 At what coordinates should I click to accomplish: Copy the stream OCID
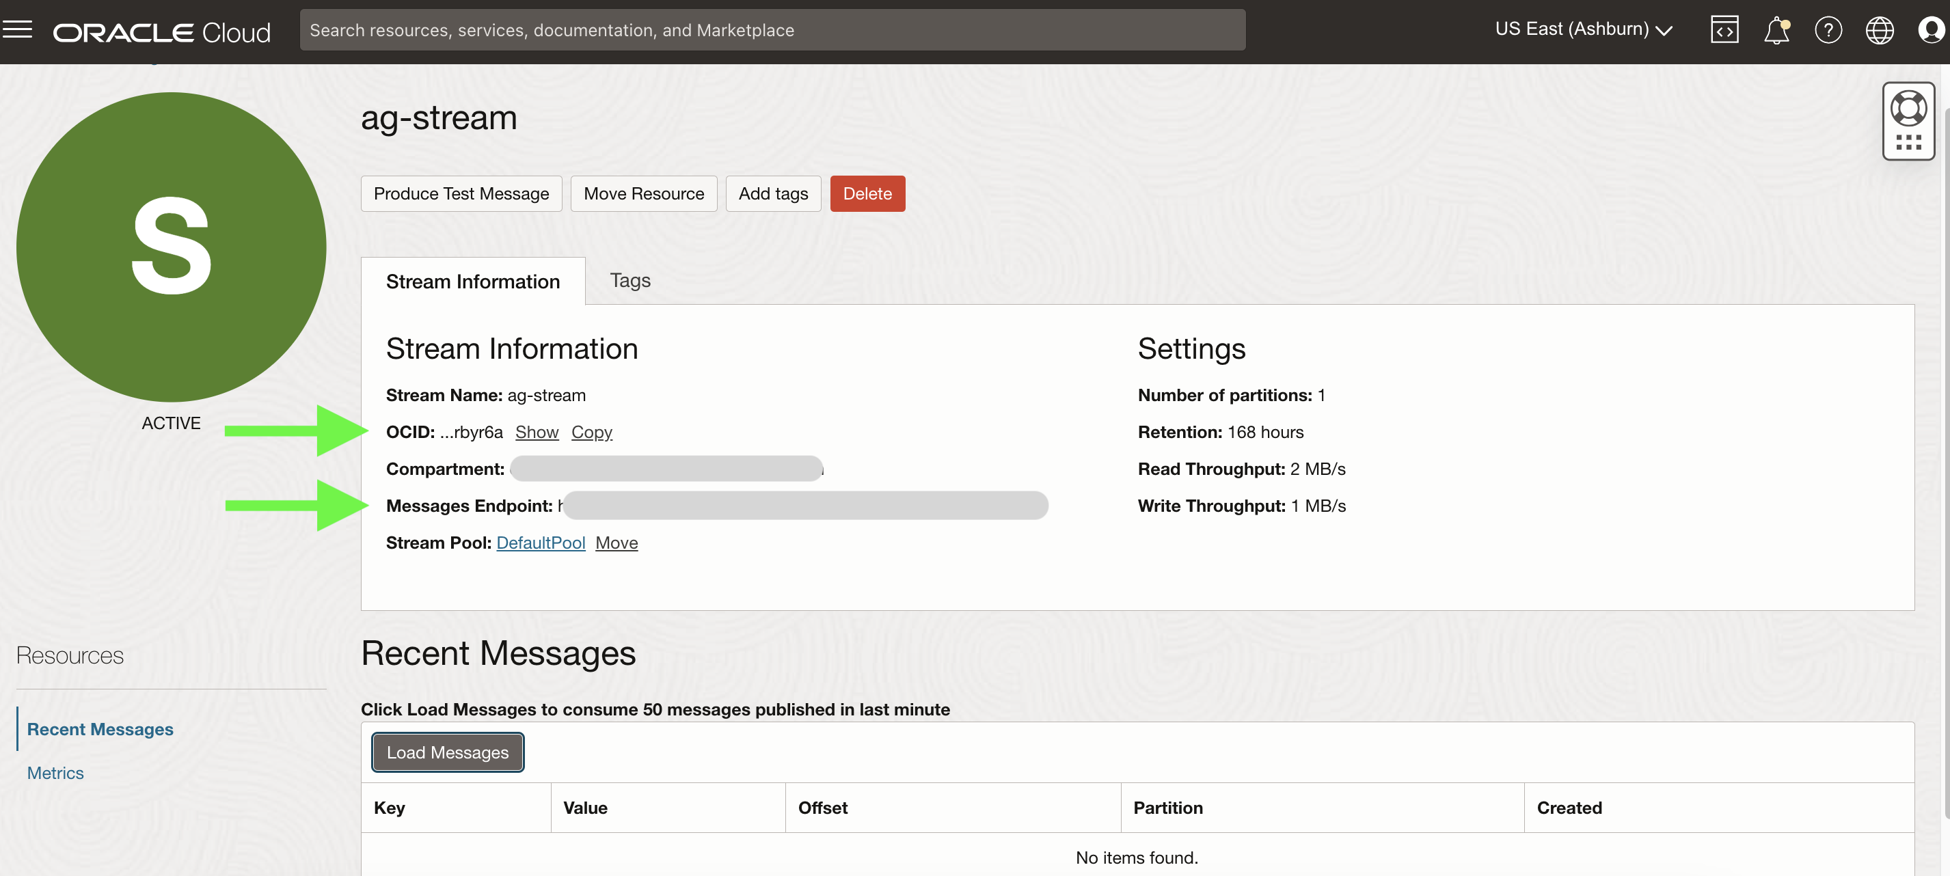tap(591, 432)
